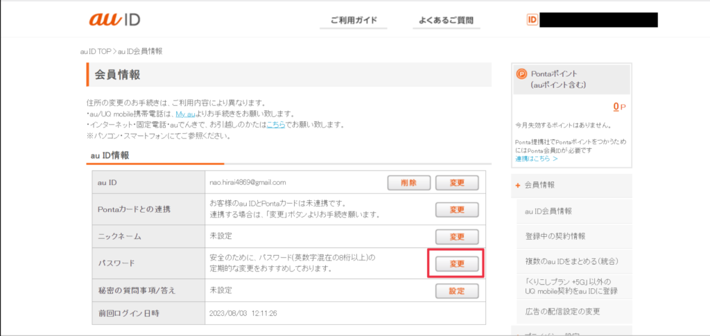Click the Ponta point P icon
Screen dimensions: 710x336
[x=522, y=73]
